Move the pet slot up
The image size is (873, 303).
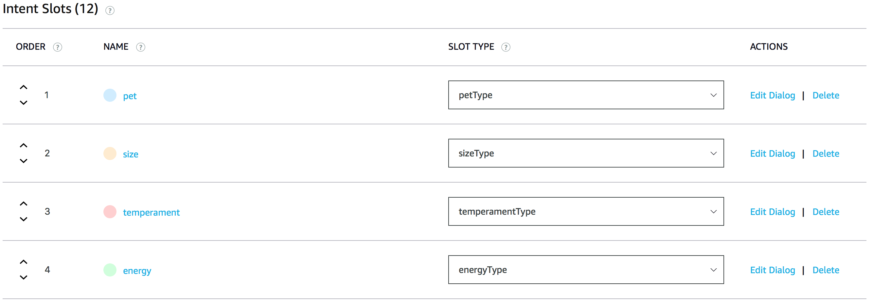coord(23,87)
